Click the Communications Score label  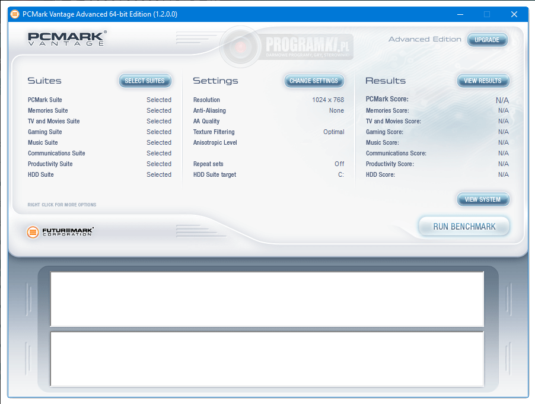click(x=396, y=153)
